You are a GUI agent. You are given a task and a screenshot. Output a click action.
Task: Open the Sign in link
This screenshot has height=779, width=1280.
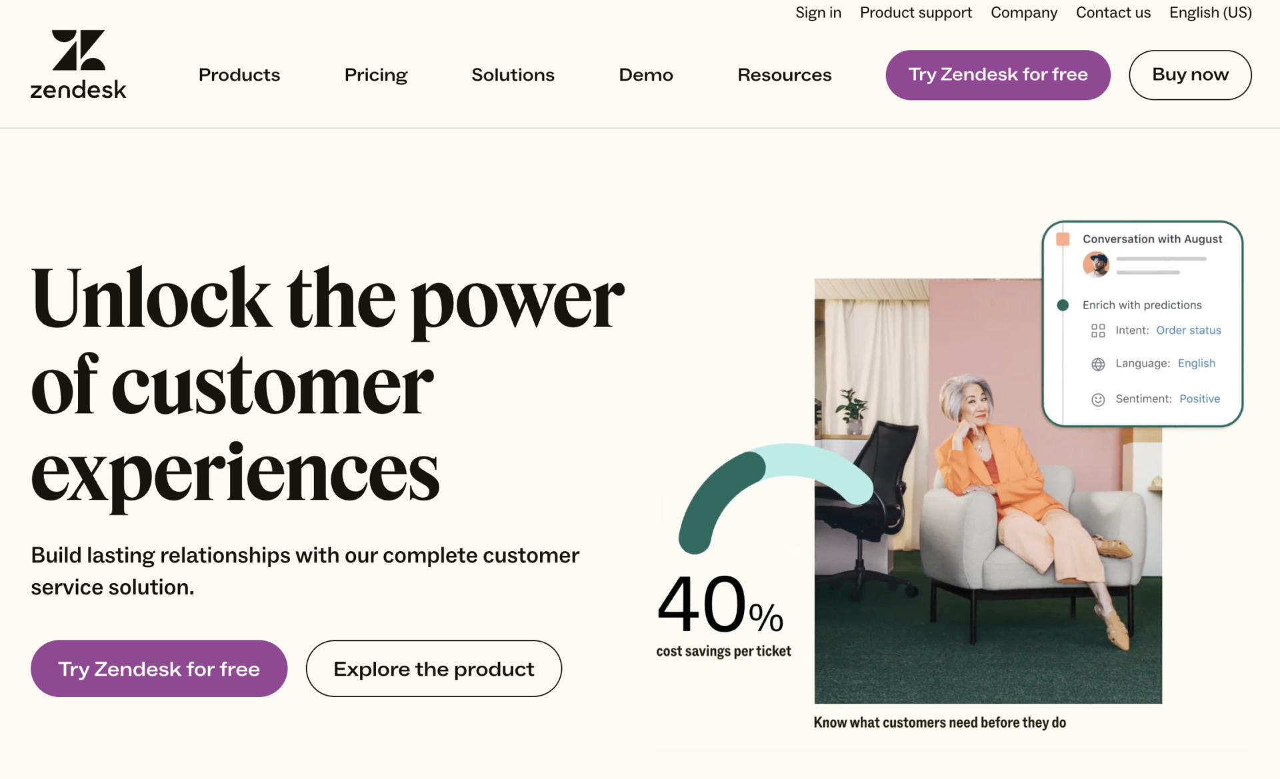(818, 13)
